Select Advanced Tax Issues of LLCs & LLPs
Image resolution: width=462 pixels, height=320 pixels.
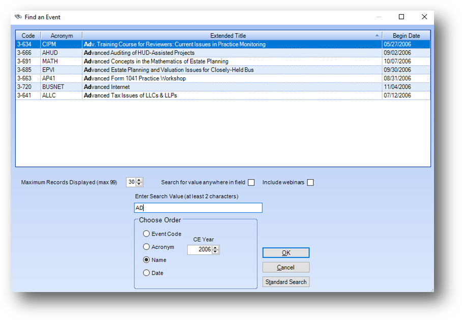pos(223,96)
